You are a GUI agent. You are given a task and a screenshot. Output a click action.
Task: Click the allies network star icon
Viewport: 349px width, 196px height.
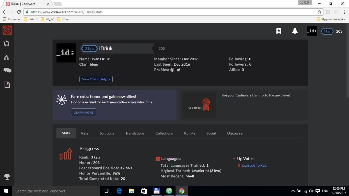62,100
